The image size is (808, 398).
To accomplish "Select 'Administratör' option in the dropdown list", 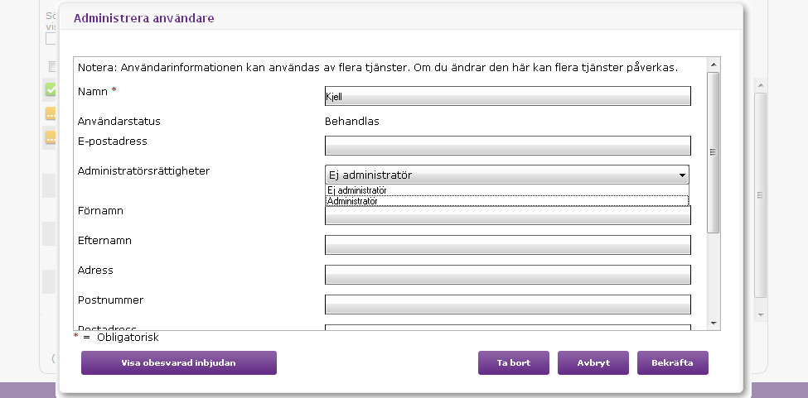I will point(507,201).
